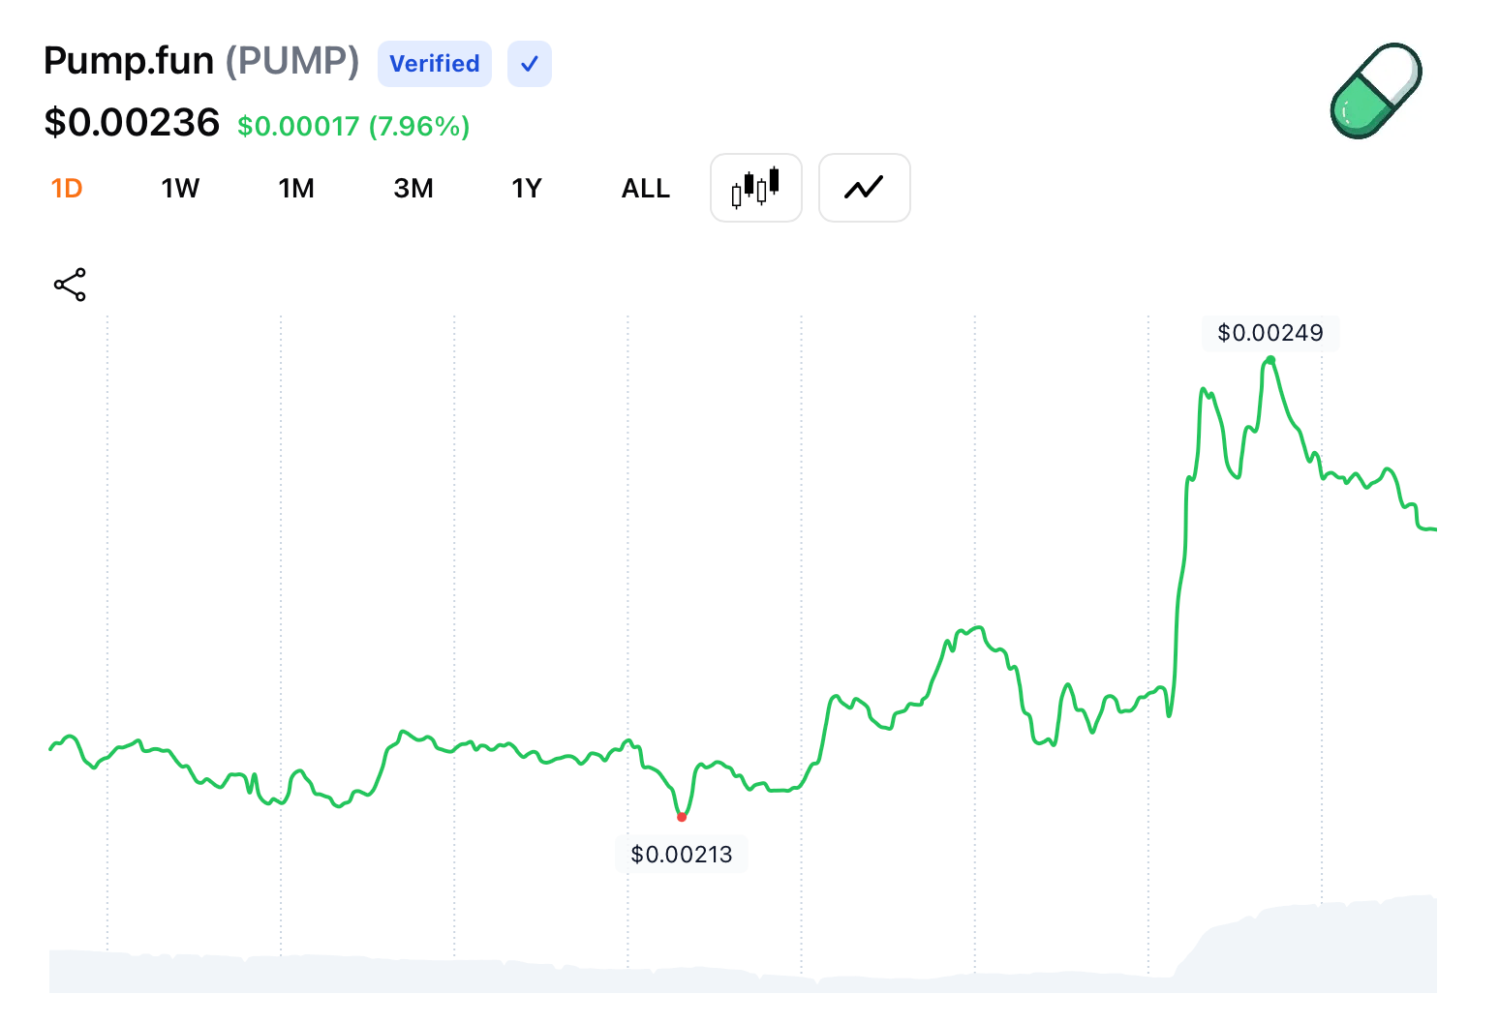Open the 1Y timeframe view
The image size is (1499, 1024).
[x=527, y=188]
